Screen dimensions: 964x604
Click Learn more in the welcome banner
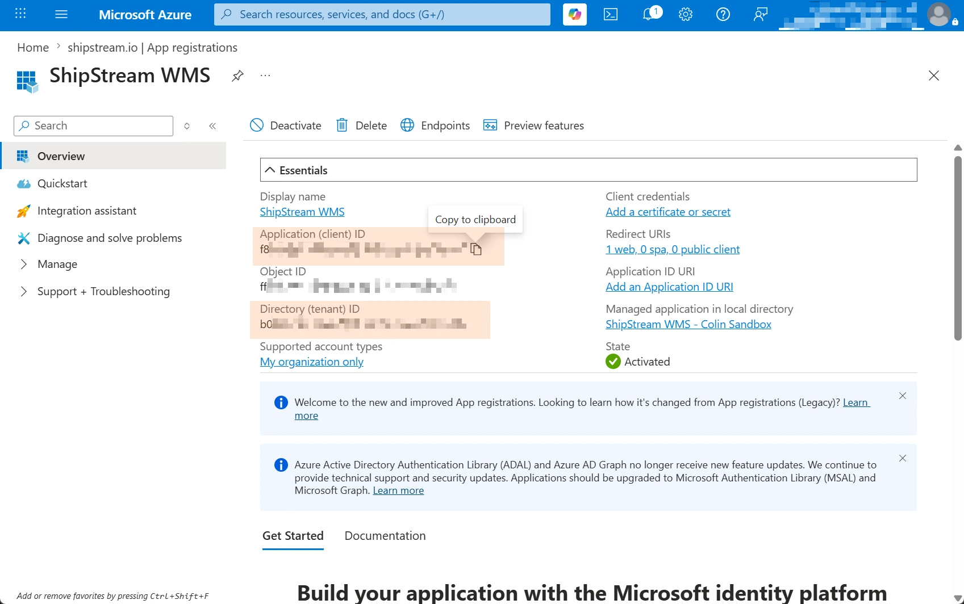click(x=856, y=402)
